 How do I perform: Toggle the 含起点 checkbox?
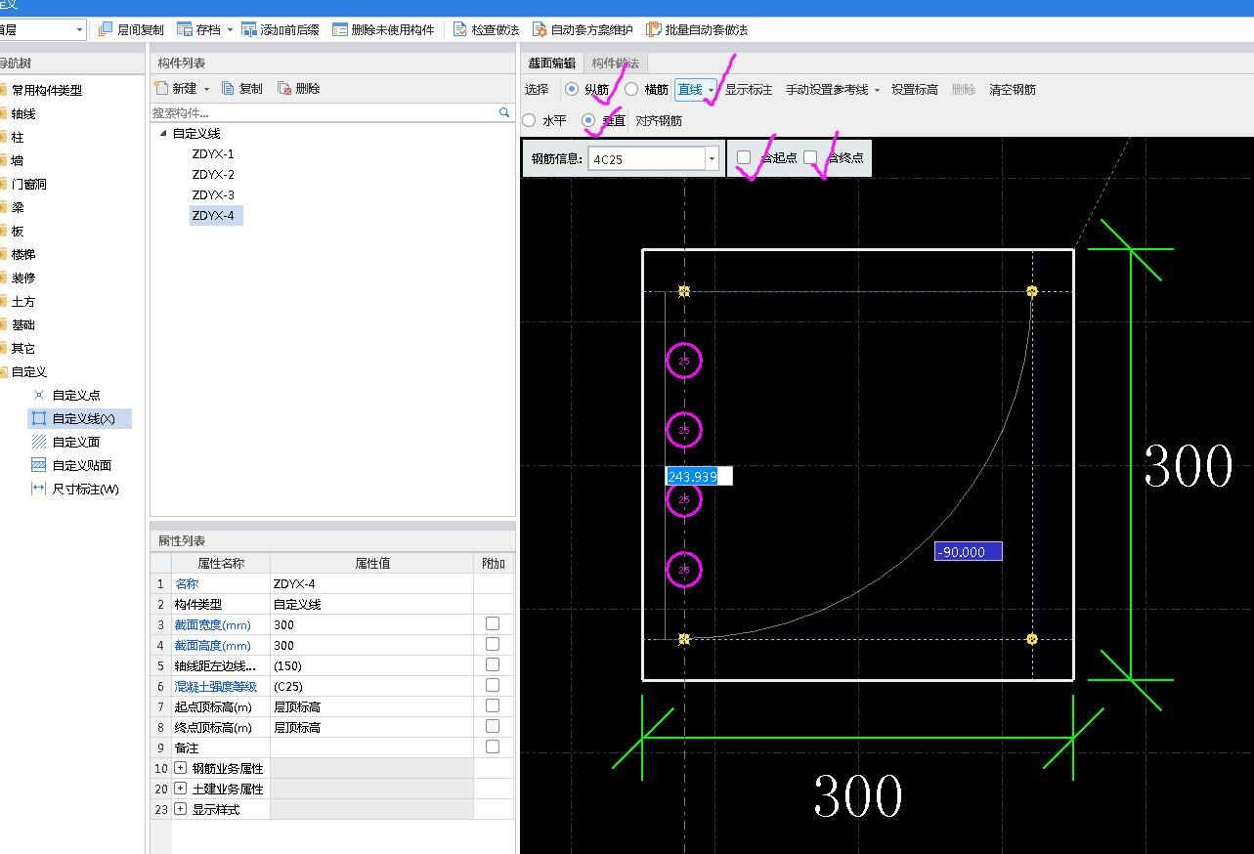coord(744,157)
